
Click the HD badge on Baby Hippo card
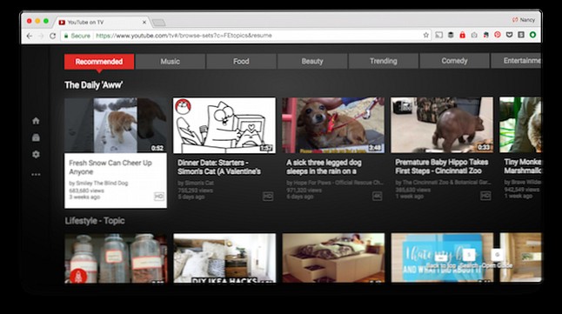485,196
